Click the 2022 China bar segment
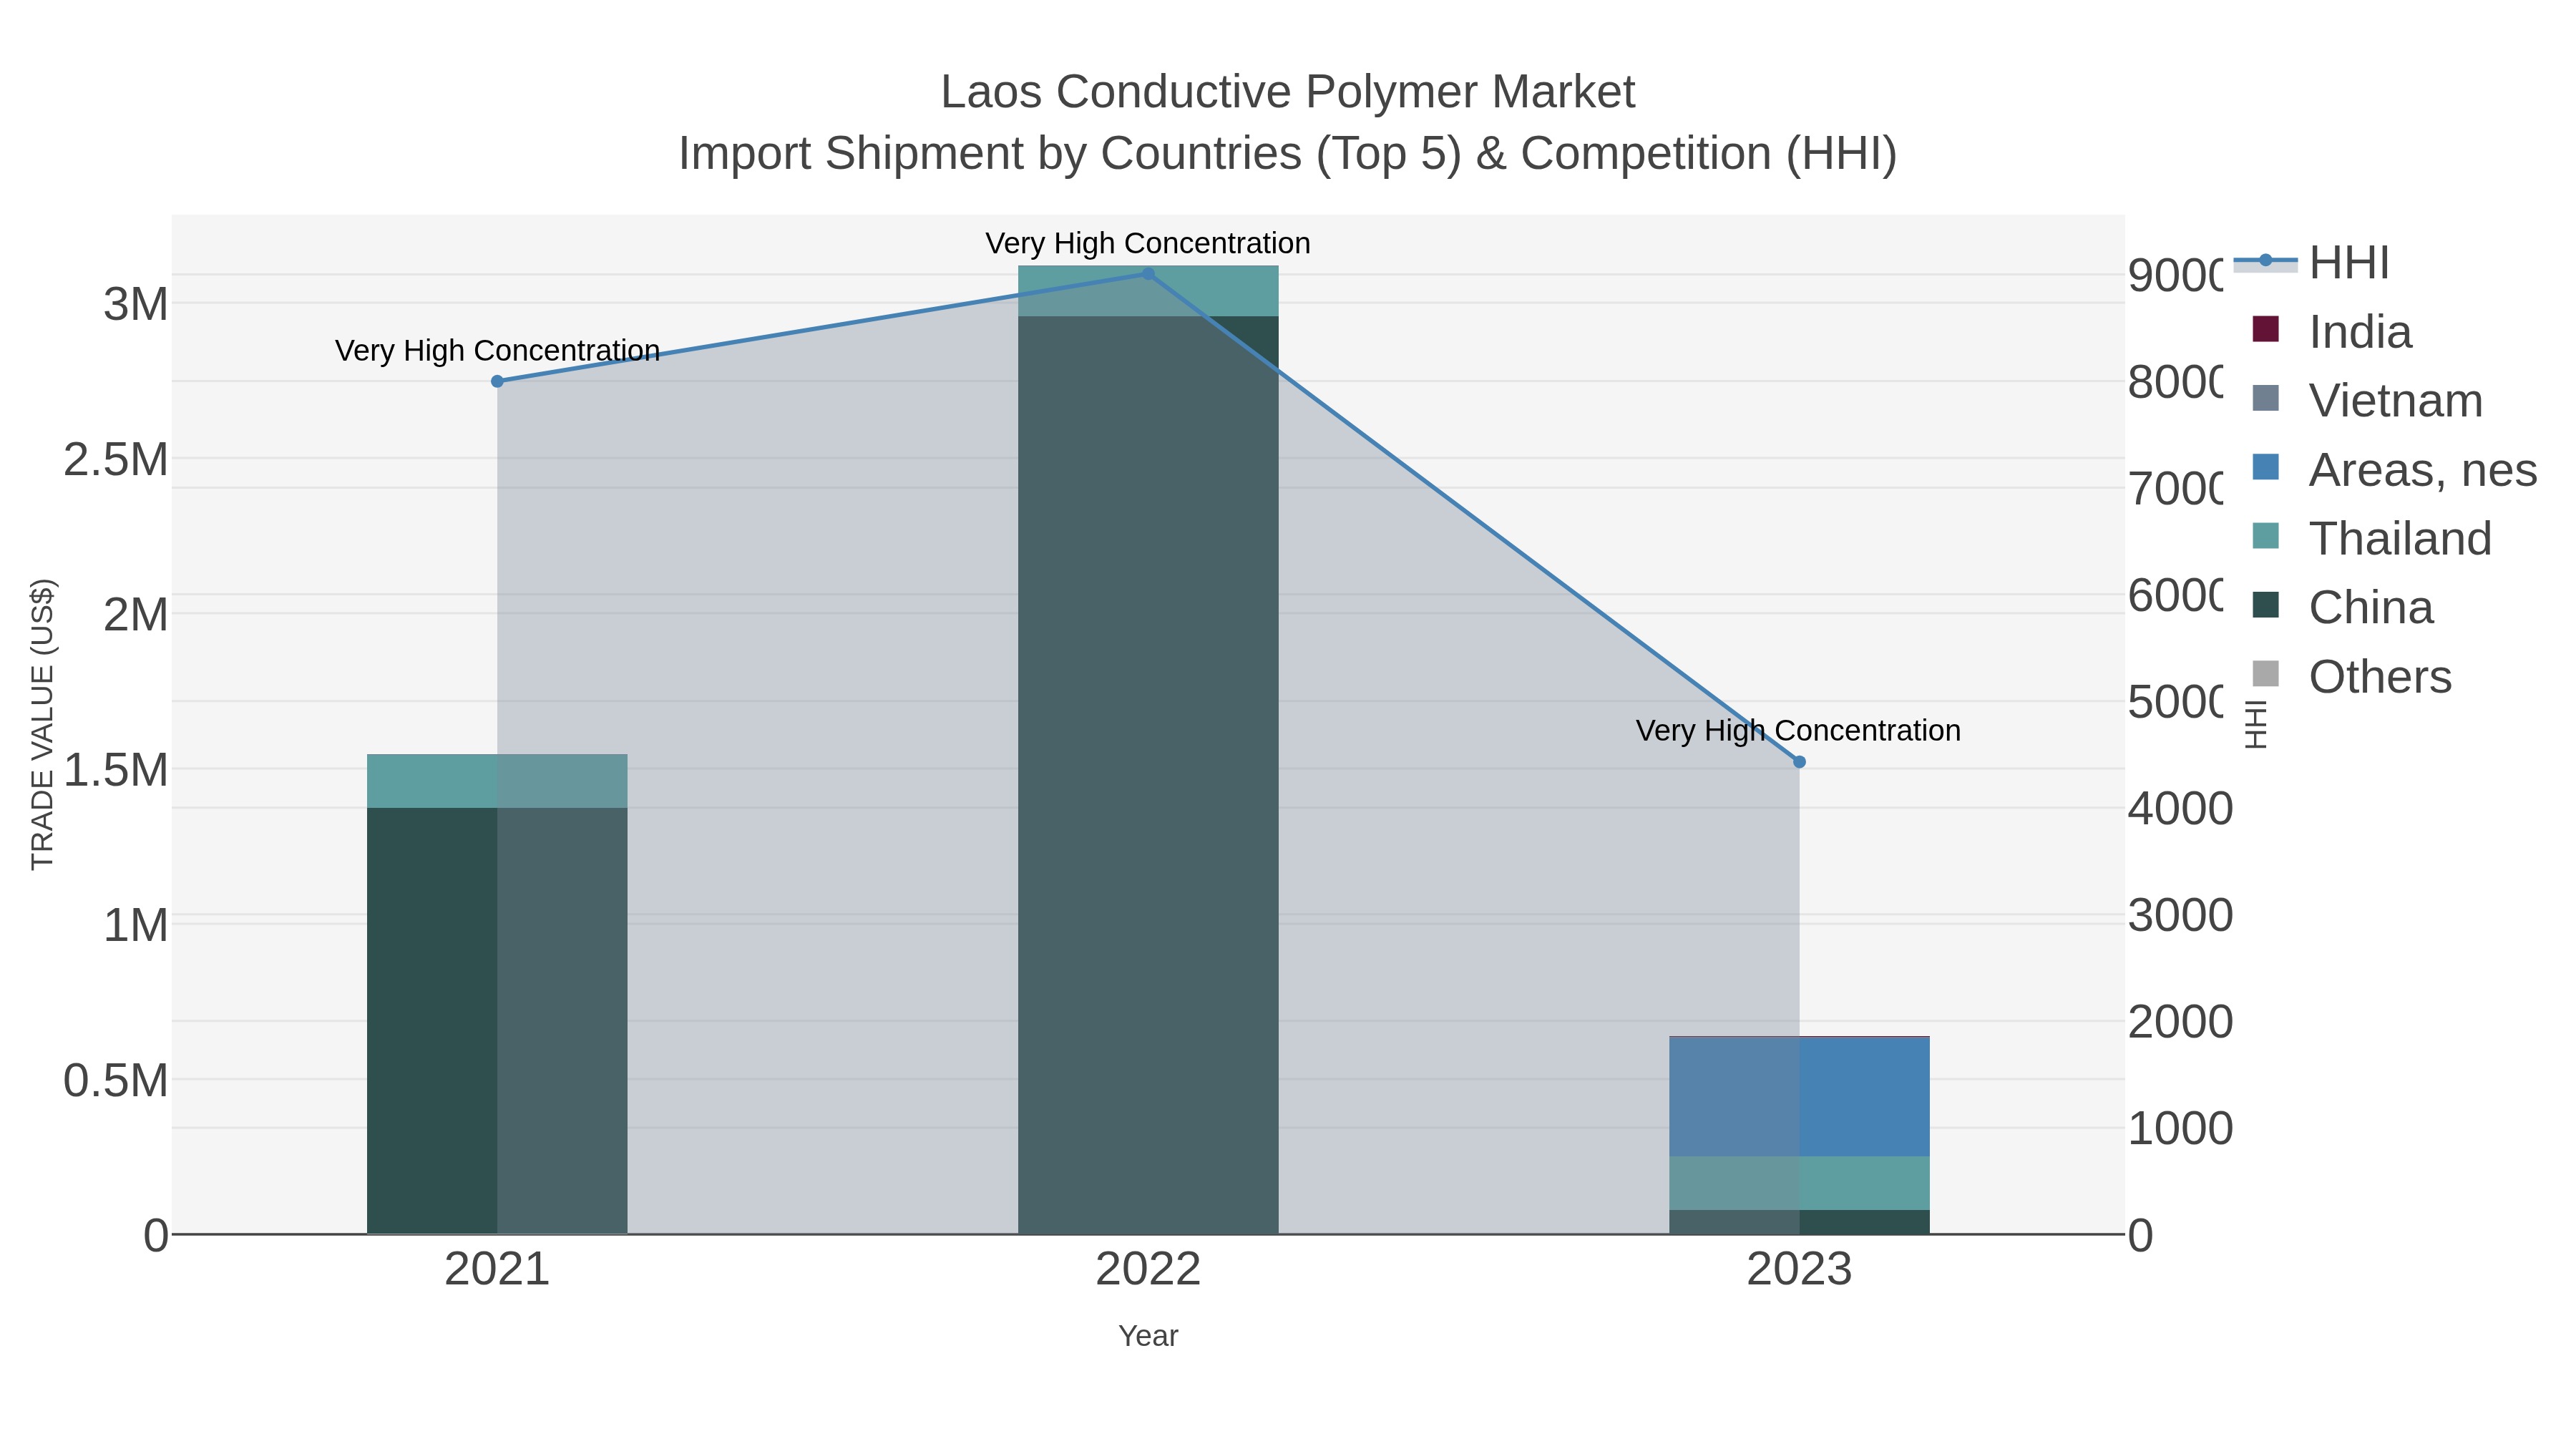The width and height of the screenshot is (2576, 1449). click(x=1148, y=775)
